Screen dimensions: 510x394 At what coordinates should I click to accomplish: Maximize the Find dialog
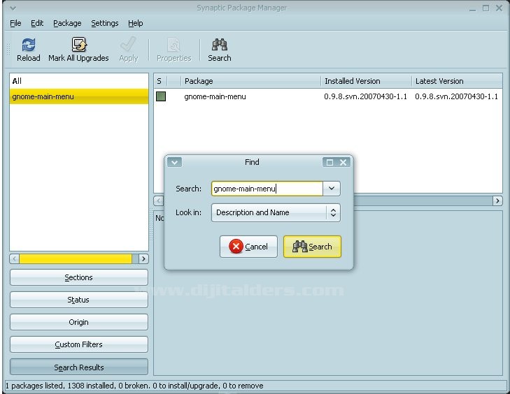[330, 162]
